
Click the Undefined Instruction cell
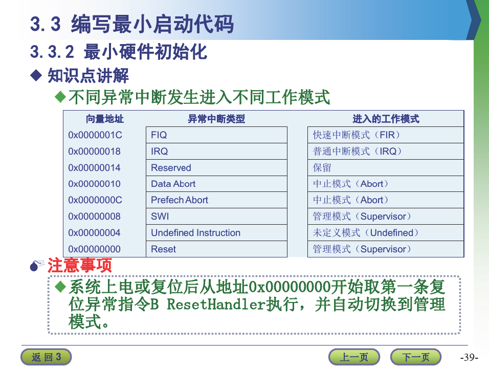click(x=216, y=233)
